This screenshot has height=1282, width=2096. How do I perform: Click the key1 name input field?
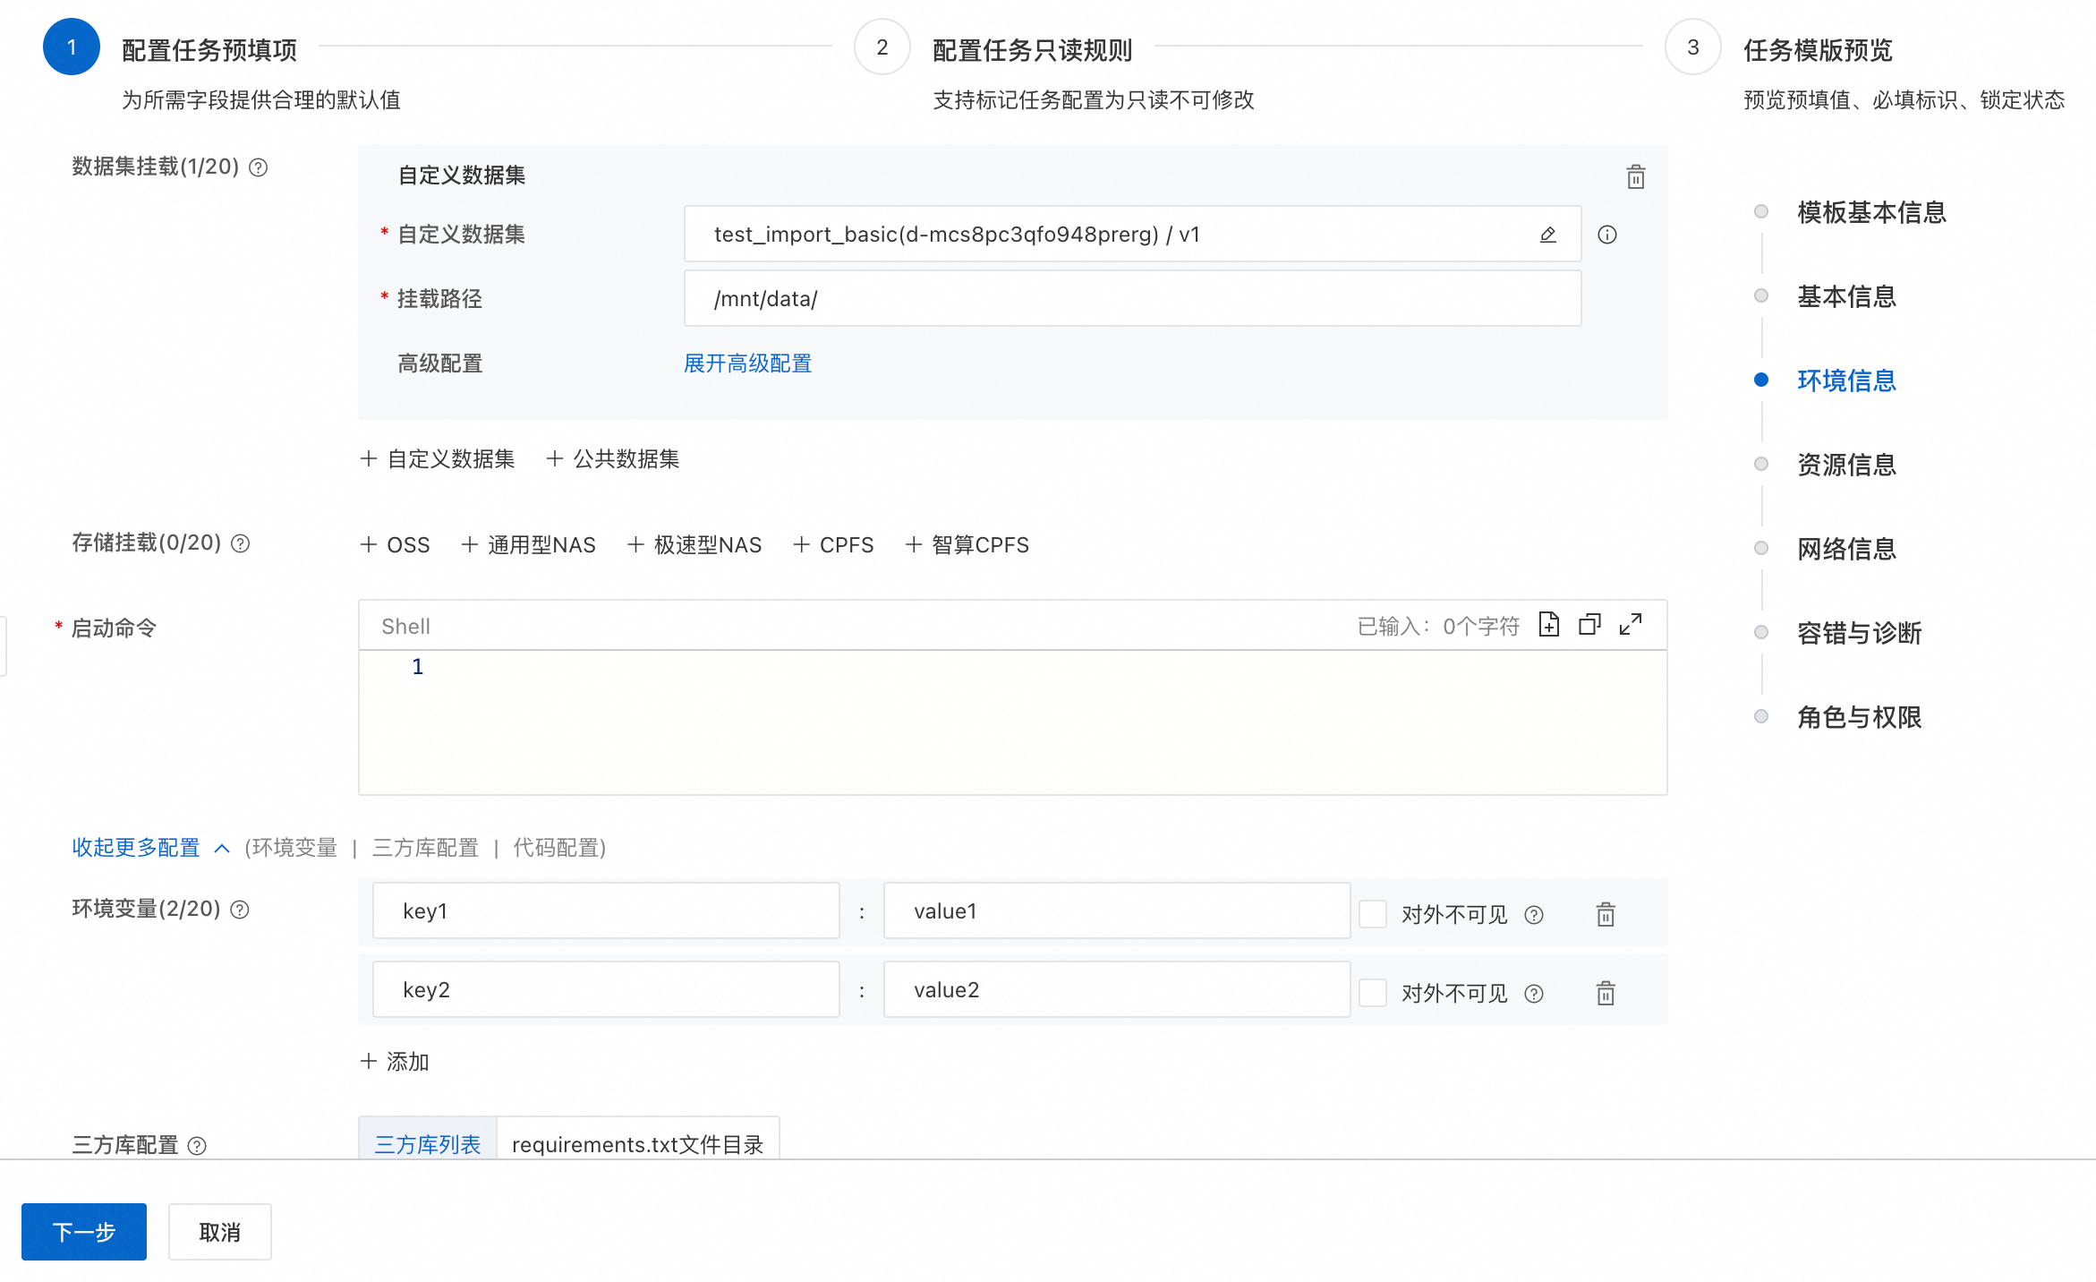tap(606, 910)
